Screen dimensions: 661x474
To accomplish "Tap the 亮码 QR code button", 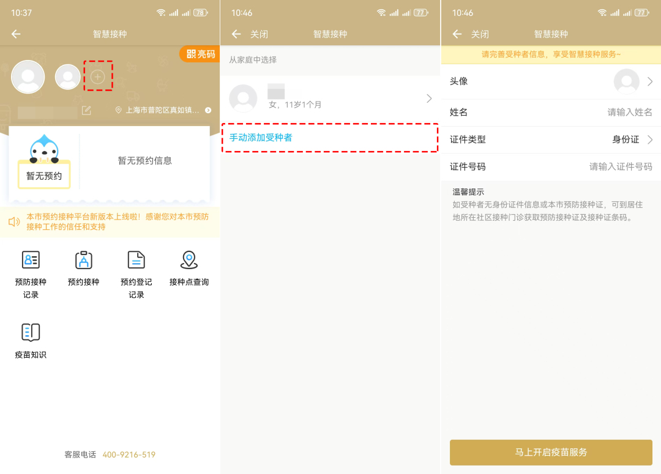I will point(201,54).
